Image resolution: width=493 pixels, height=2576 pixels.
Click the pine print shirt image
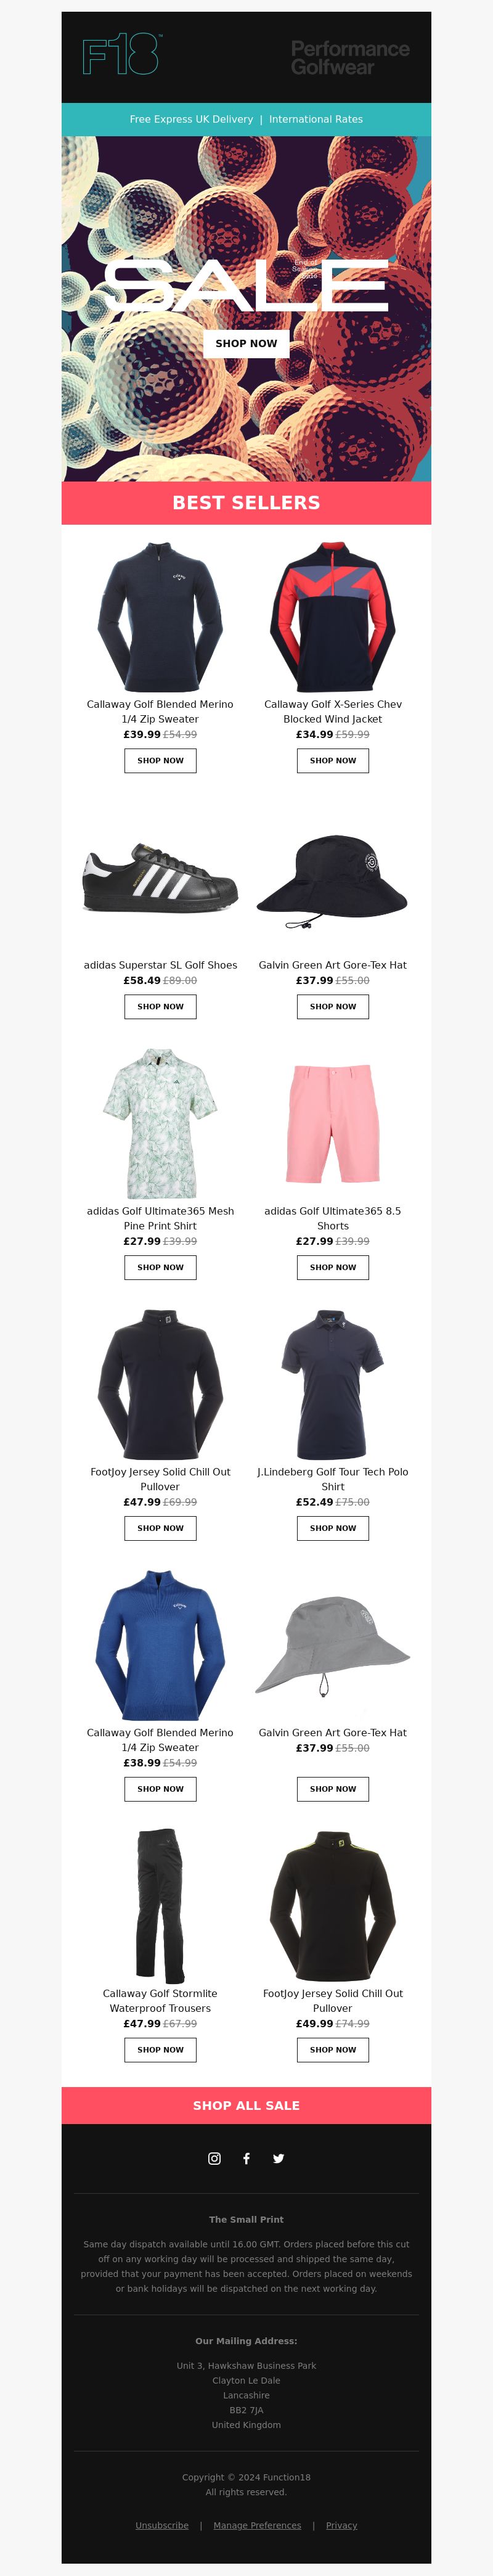(x=160, y=1123)
